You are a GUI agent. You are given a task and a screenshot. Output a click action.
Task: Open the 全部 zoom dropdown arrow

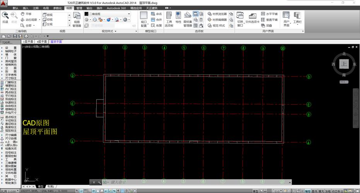coord(34,25)
